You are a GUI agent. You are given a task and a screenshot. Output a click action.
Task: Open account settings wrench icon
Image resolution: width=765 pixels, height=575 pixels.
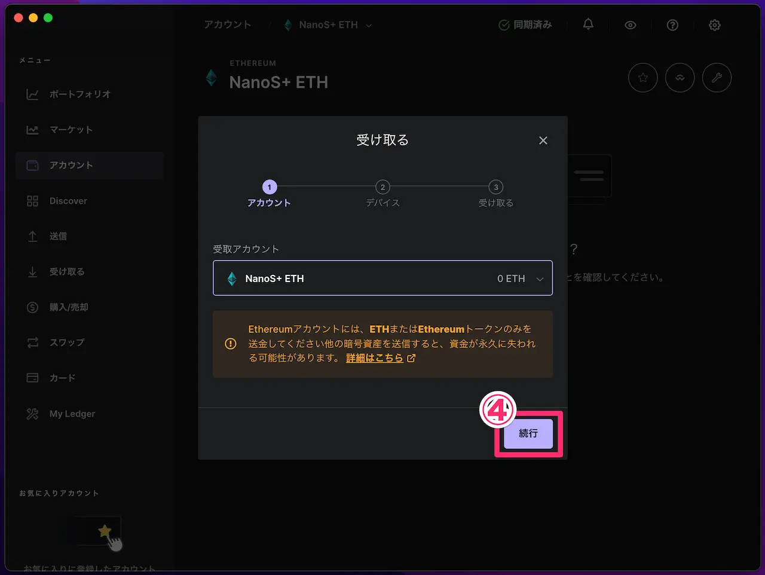[717, 78]
